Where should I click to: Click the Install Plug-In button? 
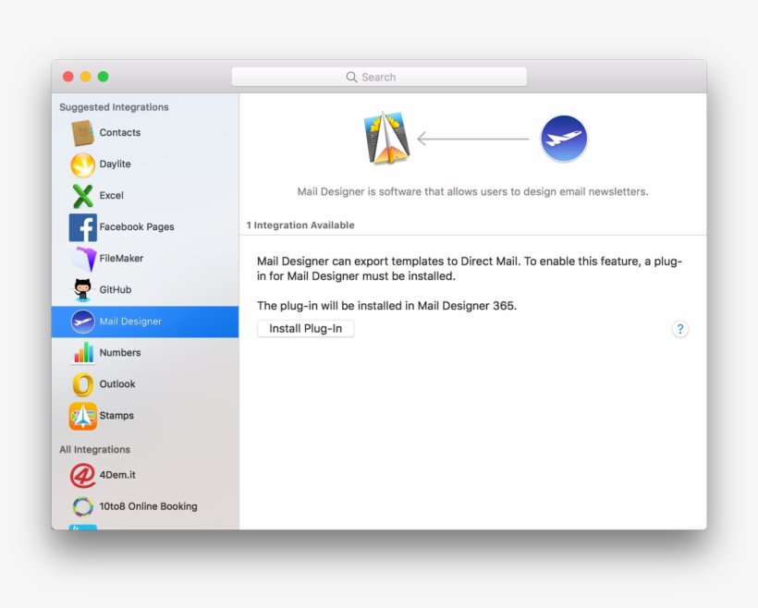coord(305,328)
